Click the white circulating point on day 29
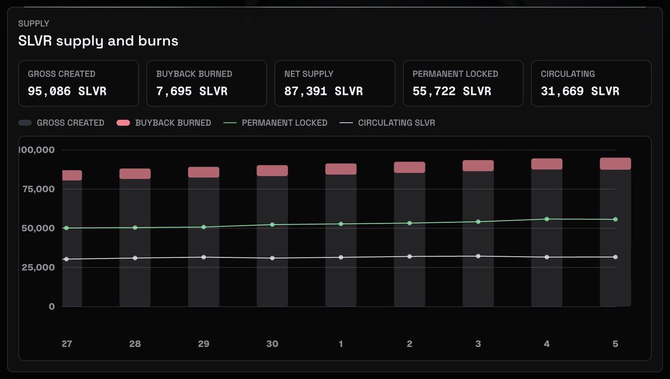Image resolution: width=670 pixels, height=379 pixels. point(204,257)
